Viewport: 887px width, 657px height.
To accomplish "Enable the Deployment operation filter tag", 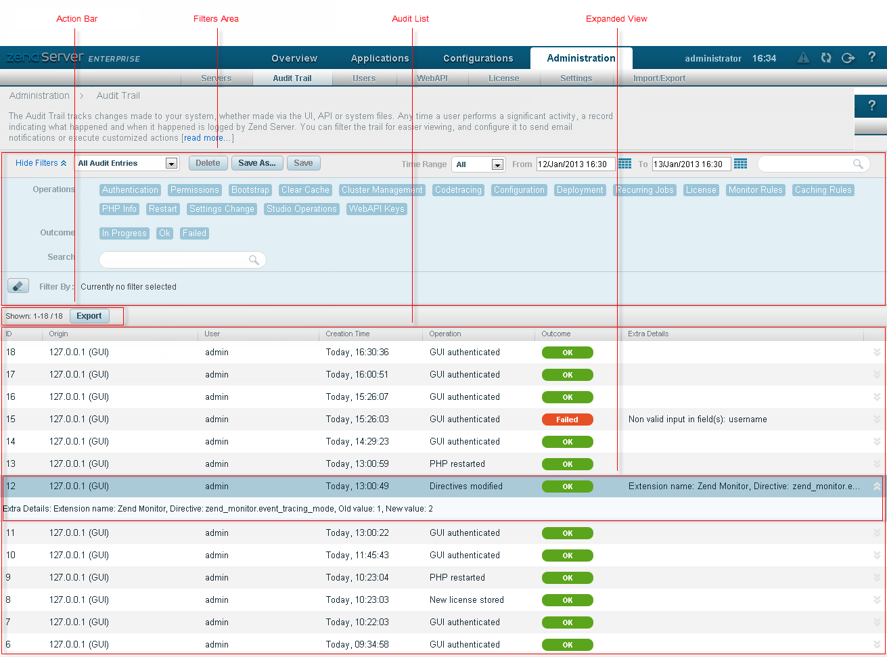I will pos(580,190).
